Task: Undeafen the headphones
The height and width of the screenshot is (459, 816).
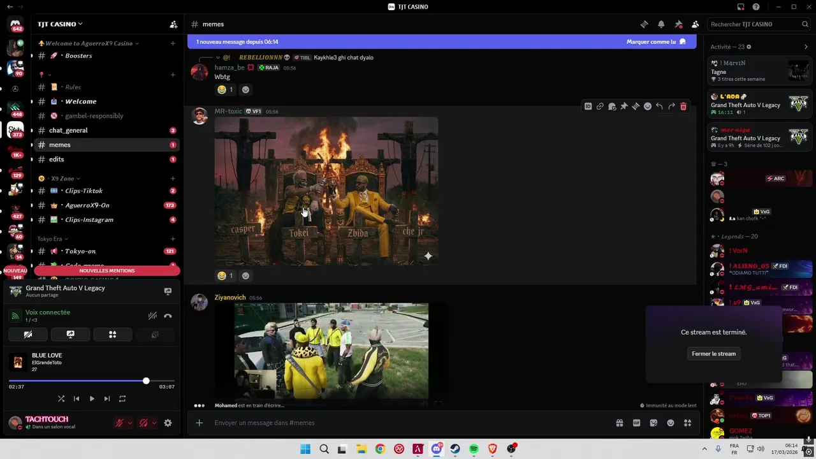Action: [x=144, y=423]
